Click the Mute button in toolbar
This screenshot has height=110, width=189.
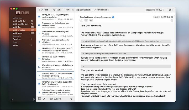tap(57, 10)
